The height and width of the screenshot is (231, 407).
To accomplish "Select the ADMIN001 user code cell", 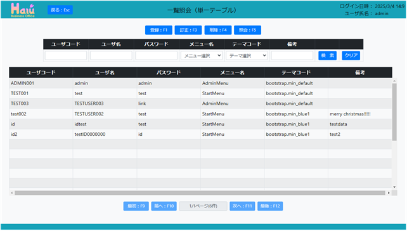I will (41, 83).
